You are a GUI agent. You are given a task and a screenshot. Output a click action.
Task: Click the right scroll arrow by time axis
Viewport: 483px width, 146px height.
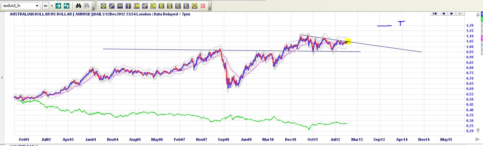click(x=477, y=139)
